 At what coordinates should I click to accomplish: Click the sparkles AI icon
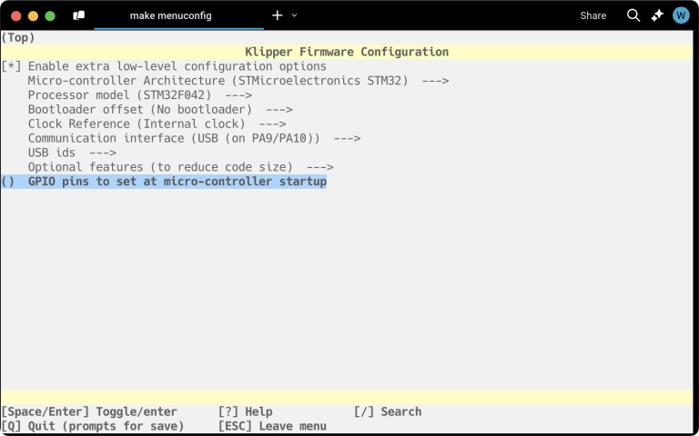(657, 15)
